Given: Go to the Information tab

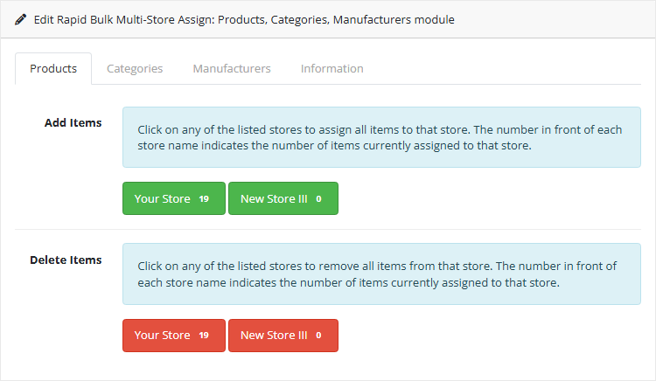Looking at the screenshot, I should click(x=331, y=68).
